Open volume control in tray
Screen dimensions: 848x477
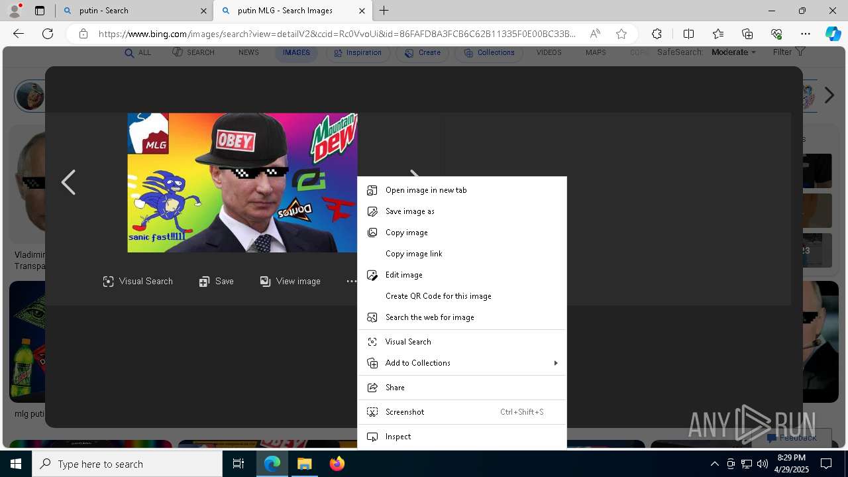pyautogui.click(x=763, y=464)
